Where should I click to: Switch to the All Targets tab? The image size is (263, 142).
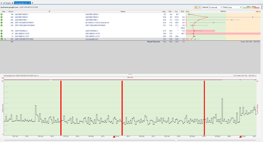coord(7,3)
